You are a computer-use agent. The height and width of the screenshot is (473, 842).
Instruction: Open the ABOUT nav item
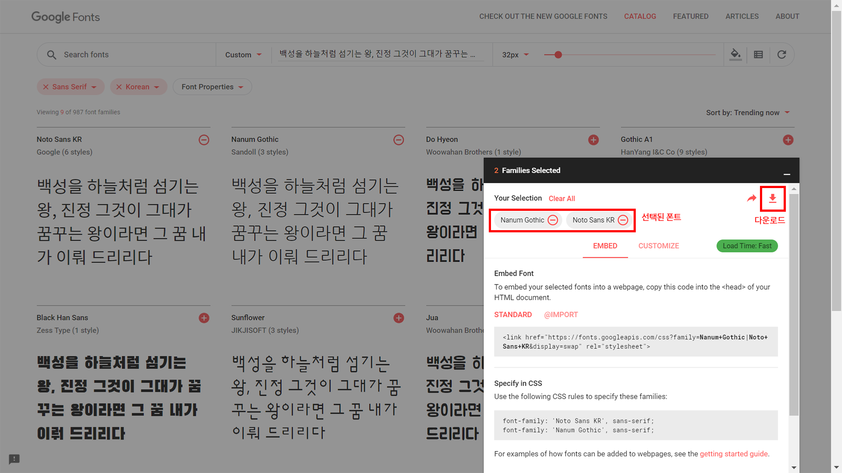[x=787, y=16]
